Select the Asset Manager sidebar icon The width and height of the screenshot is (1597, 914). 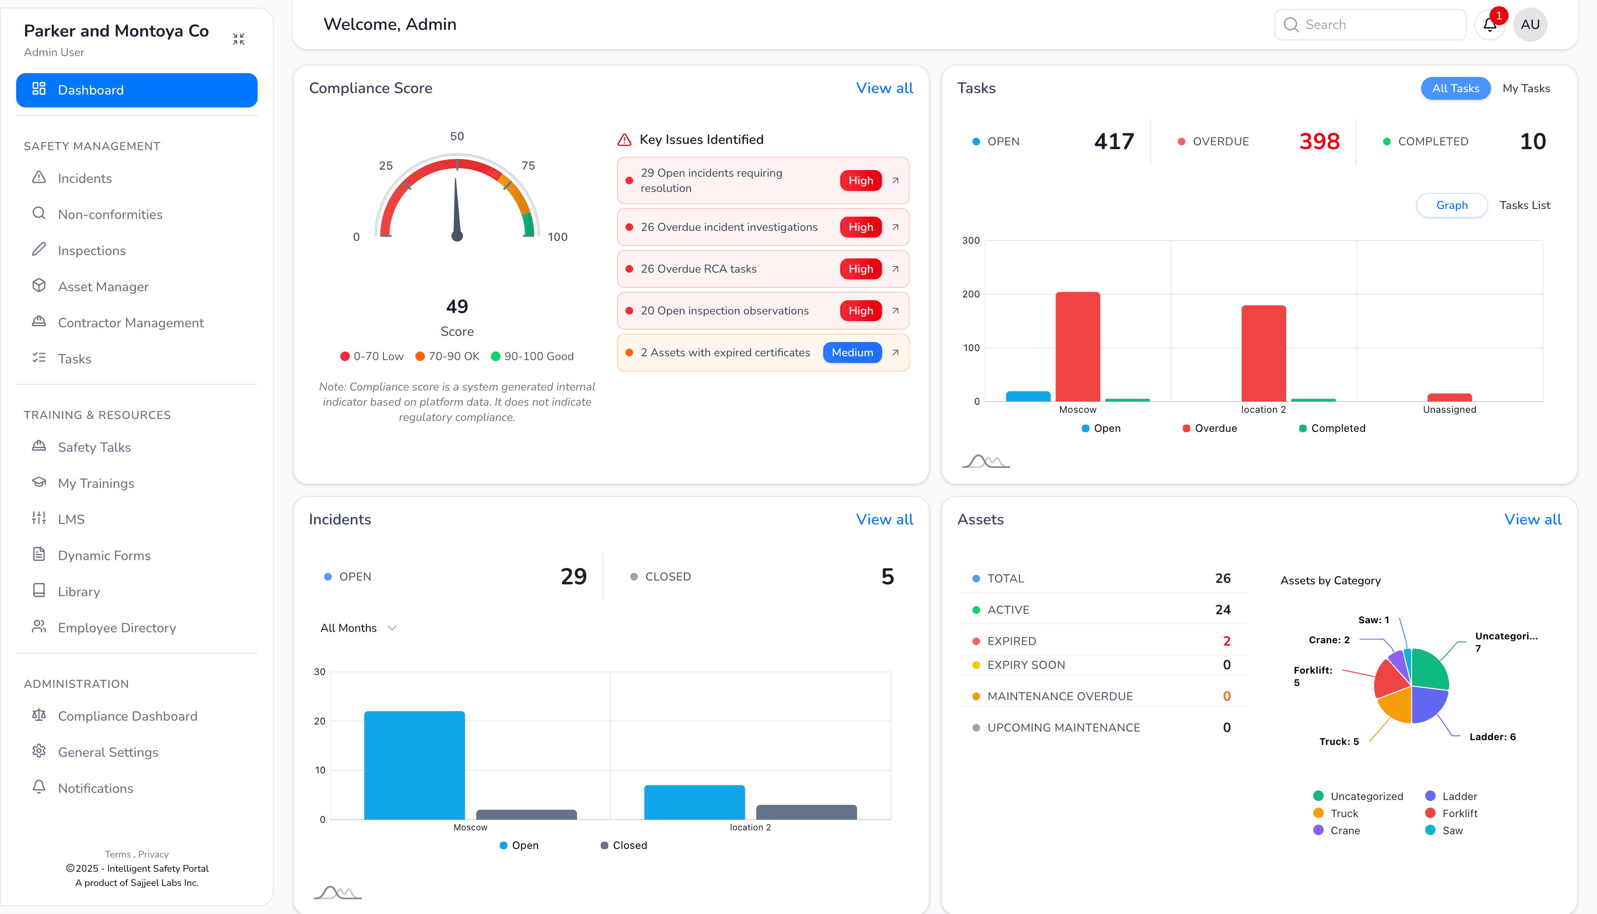point(39,286)
